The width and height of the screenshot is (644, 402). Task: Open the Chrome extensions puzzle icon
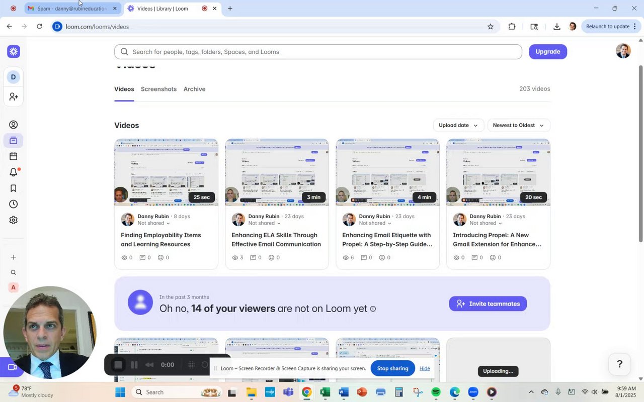click(512, 27)
